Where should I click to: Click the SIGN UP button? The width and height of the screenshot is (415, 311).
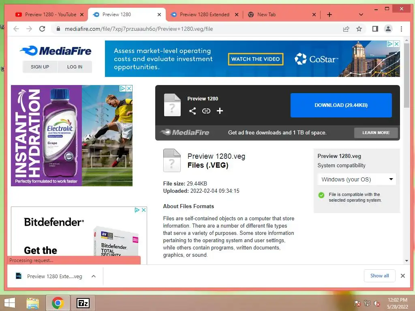click(40, 67)
